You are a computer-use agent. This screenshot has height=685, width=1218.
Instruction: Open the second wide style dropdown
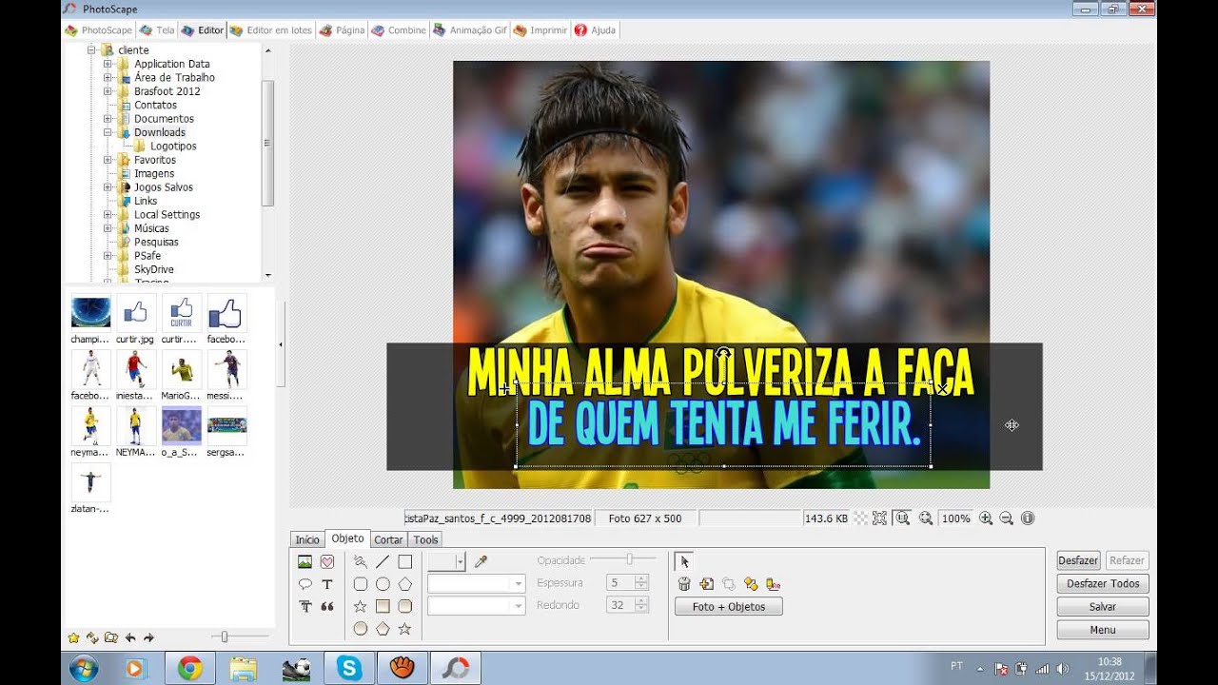coord(476,605)
